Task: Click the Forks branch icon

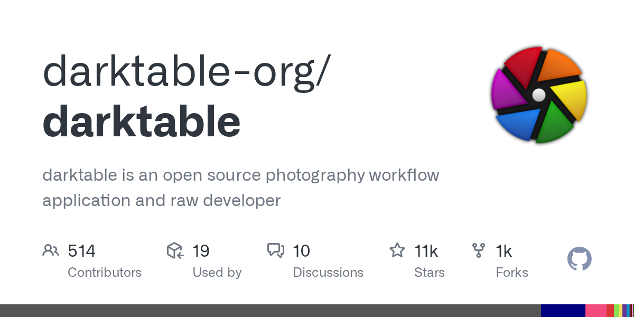Action: (x=479, y=250)
